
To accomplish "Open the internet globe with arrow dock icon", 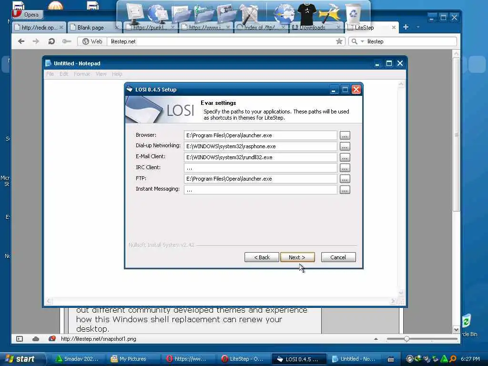I will (x=284, y=14).
